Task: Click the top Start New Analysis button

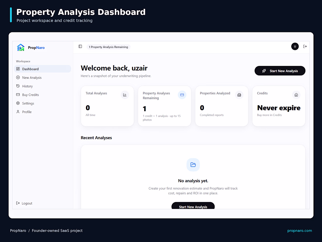Action: [x=280, y=71]
